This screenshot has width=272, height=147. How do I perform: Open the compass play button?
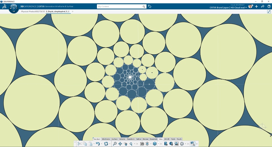[x=14, y=8]
